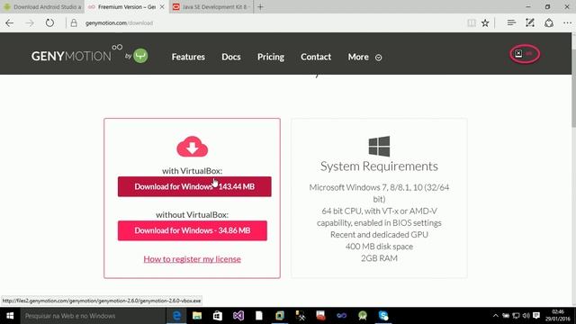Screen dimensions: 576x324
Task: Open Skype from taskbar
Action: (383, 316)
